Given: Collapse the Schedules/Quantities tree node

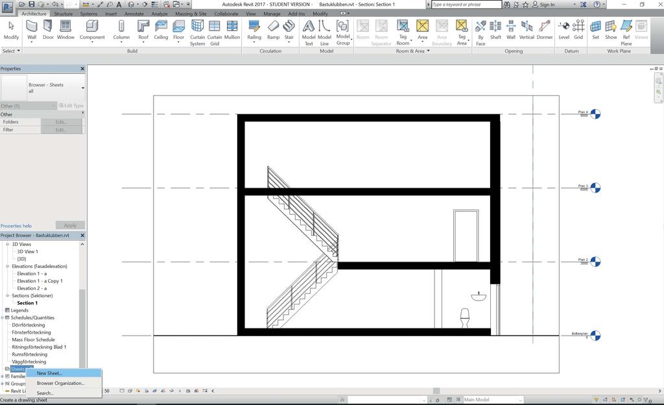Looking at the screenshot, I should (x=3, y=318).
